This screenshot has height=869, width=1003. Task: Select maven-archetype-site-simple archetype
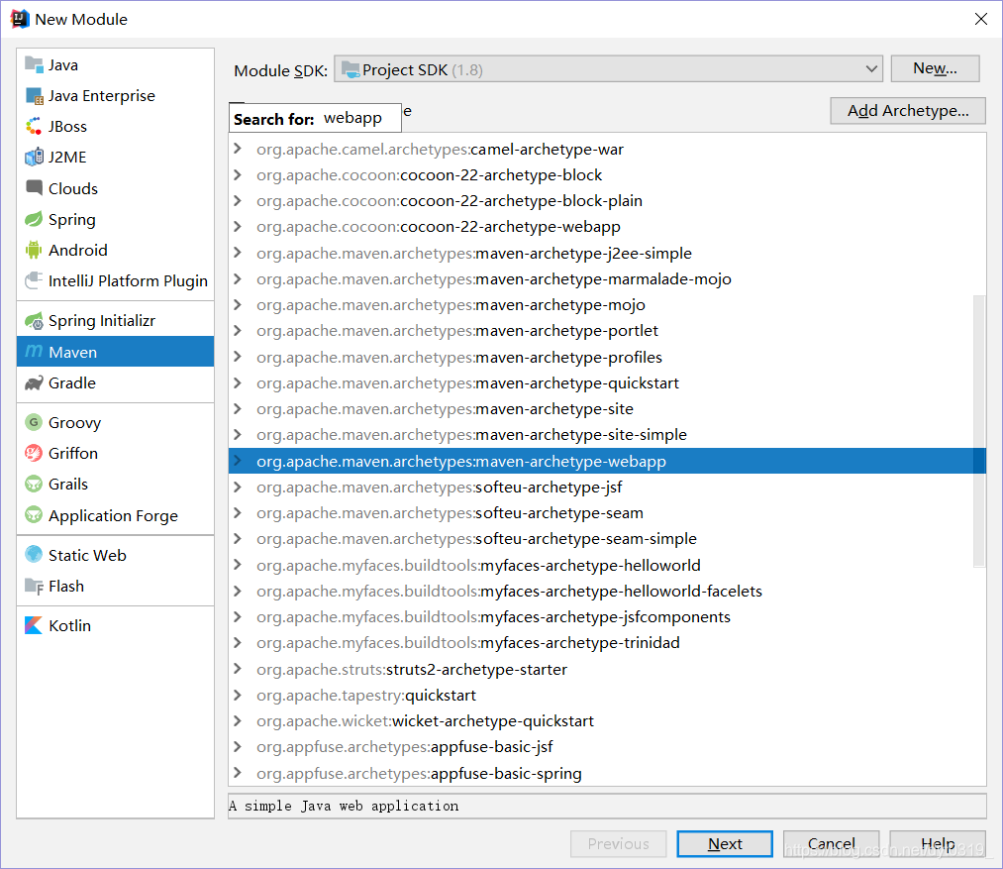coord(470,435)
